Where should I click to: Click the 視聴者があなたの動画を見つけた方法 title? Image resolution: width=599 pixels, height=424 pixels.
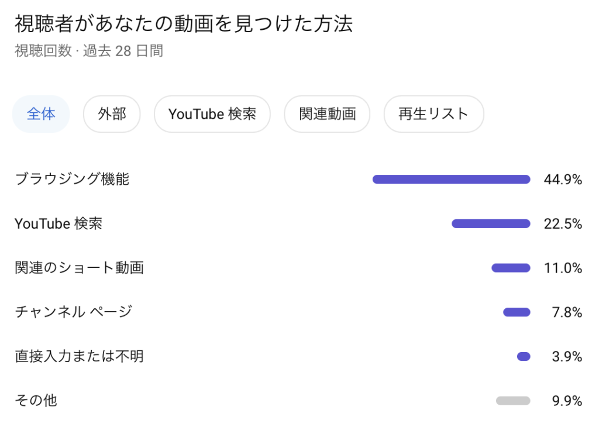tap(184, 24)
